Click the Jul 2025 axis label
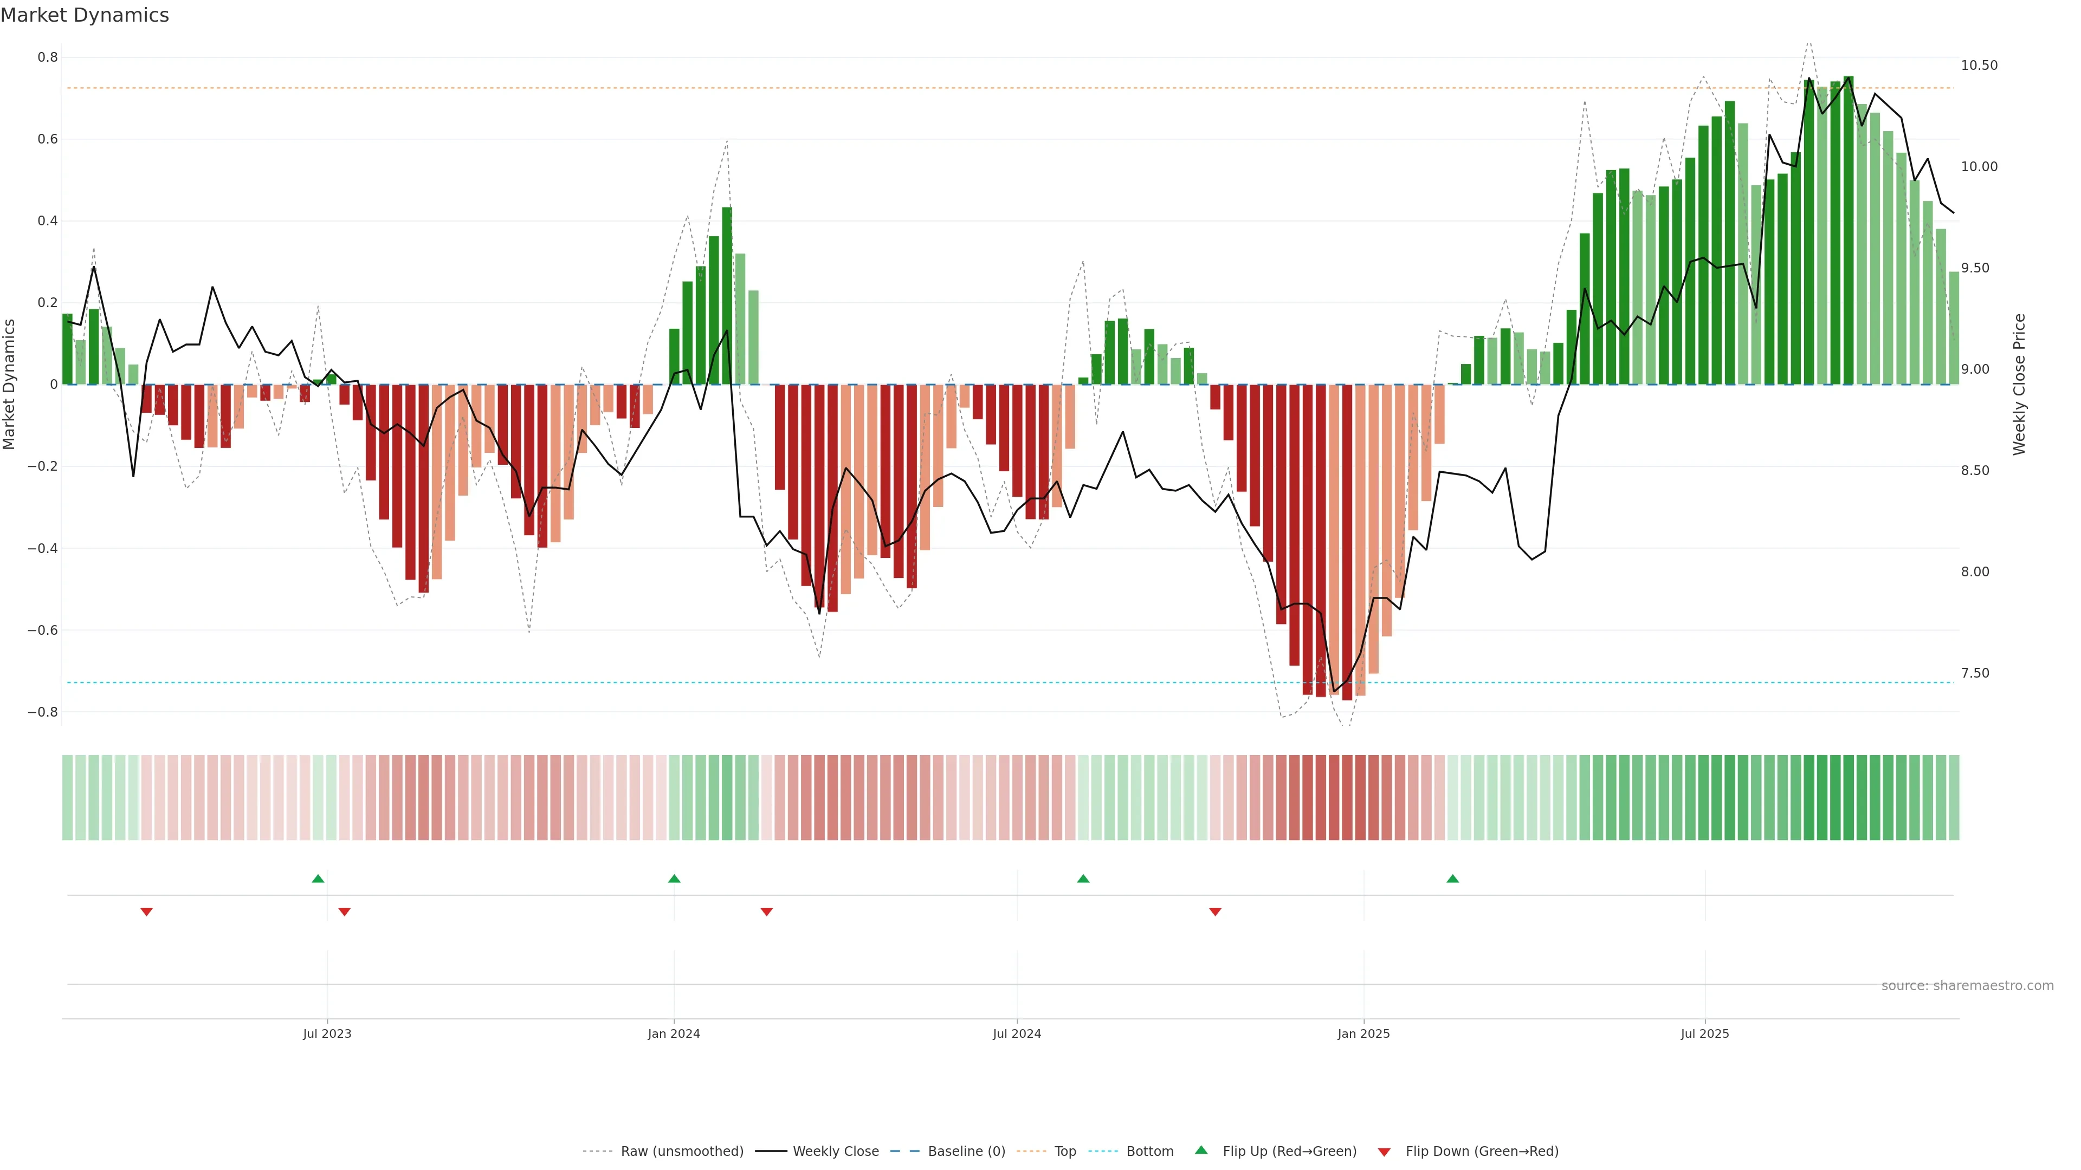The width and height of the screenshot is (2081, 1170). 1704,1033
